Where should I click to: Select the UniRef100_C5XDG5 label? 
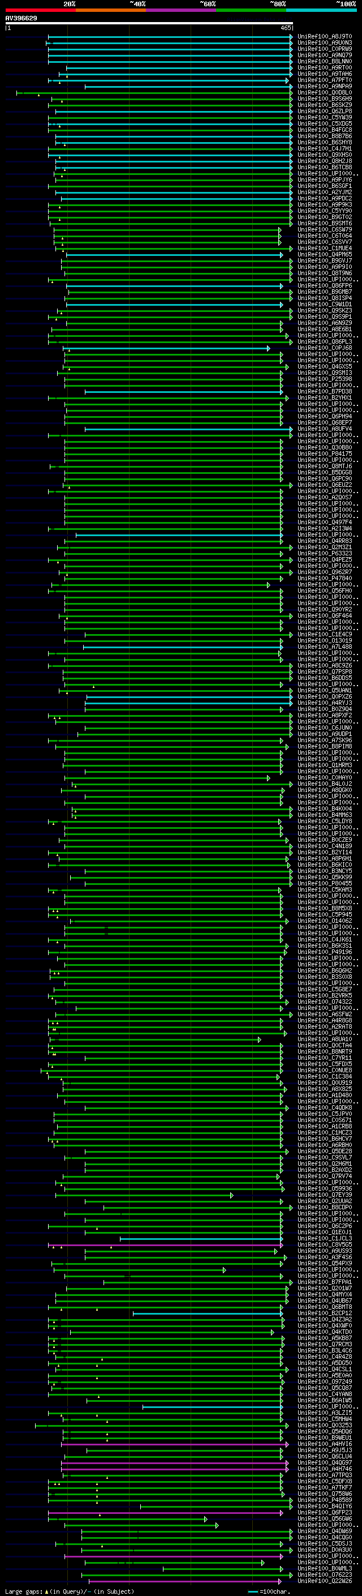325,123
